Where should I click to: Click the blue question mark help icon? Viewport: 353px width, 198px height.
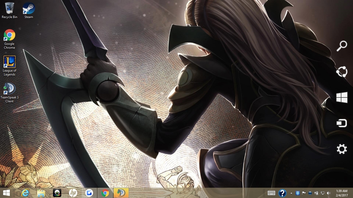point(282,193)
